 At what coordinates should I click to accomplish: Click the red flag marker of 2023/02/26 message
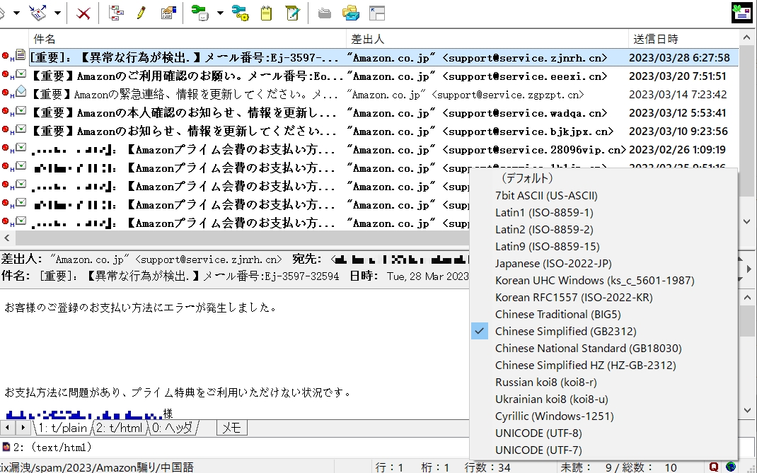tap(5, 148)
